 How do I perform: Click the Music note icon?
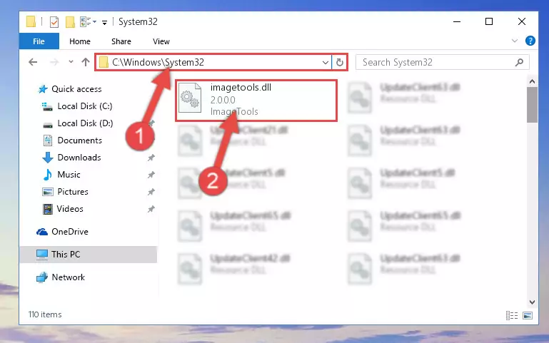click(48, 175)
